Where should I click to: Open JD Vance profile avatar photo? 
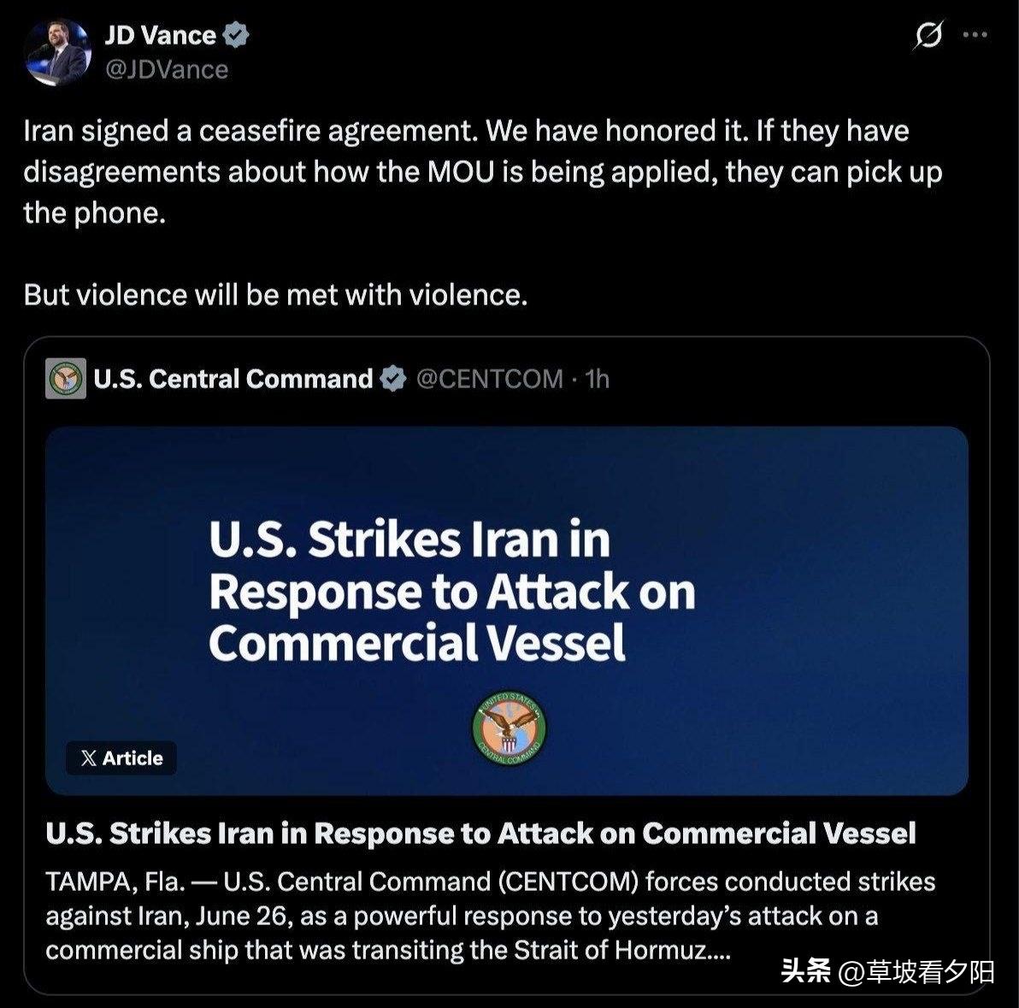57,52
